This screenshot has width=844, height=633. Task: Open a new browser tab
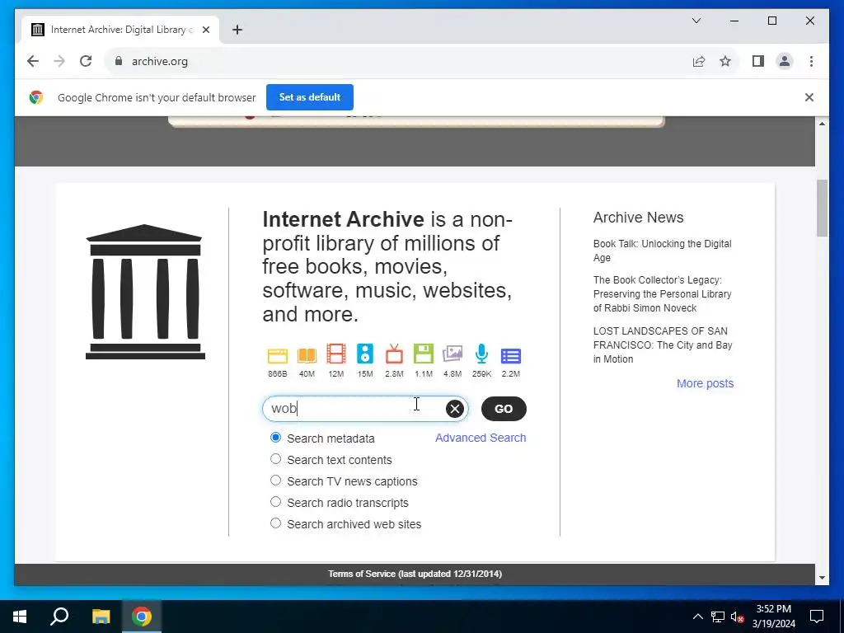(x=237, y=30)
